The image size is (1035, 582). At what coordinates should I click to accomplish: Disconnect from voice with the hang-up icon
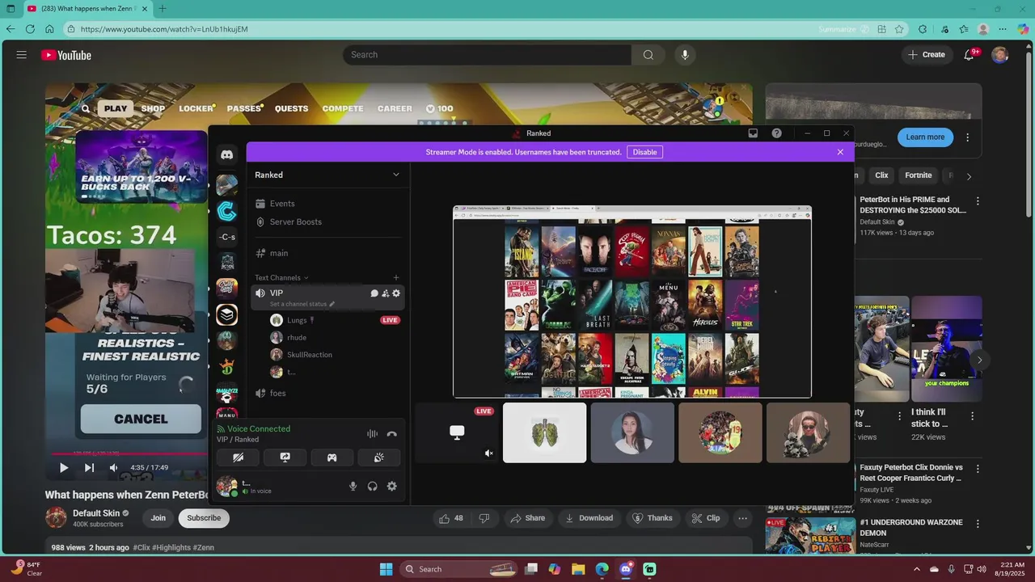(392, 434)
